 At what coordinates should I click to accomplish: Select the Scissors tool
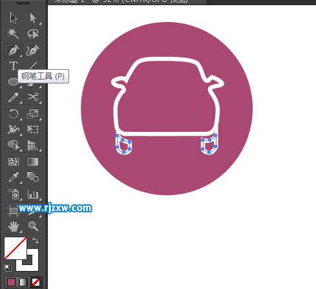click(x=33, y=97)
